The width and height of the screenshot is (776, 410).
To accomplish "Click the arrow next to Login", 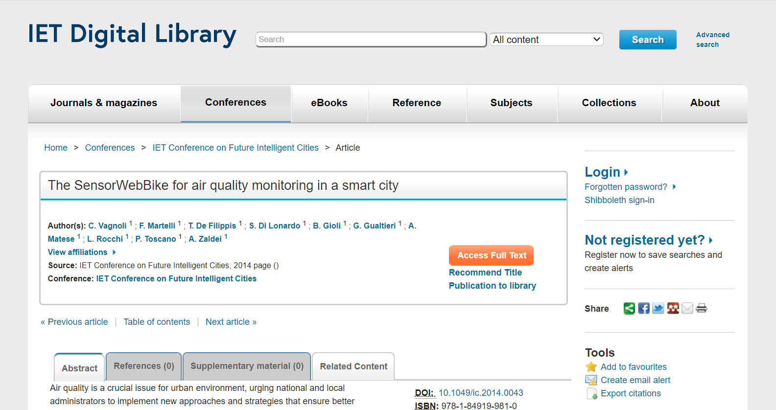I will pos(626,172).
